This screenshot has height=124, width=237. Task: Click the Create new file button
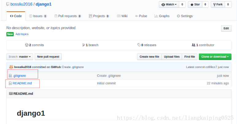pos(149,57)
